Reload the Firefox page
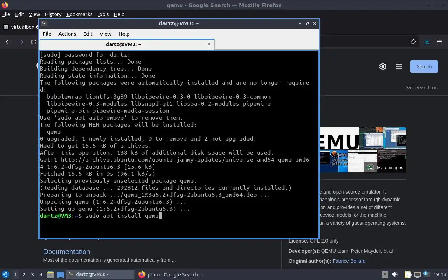This screenshot has height=280, width=448. [34, 42]
